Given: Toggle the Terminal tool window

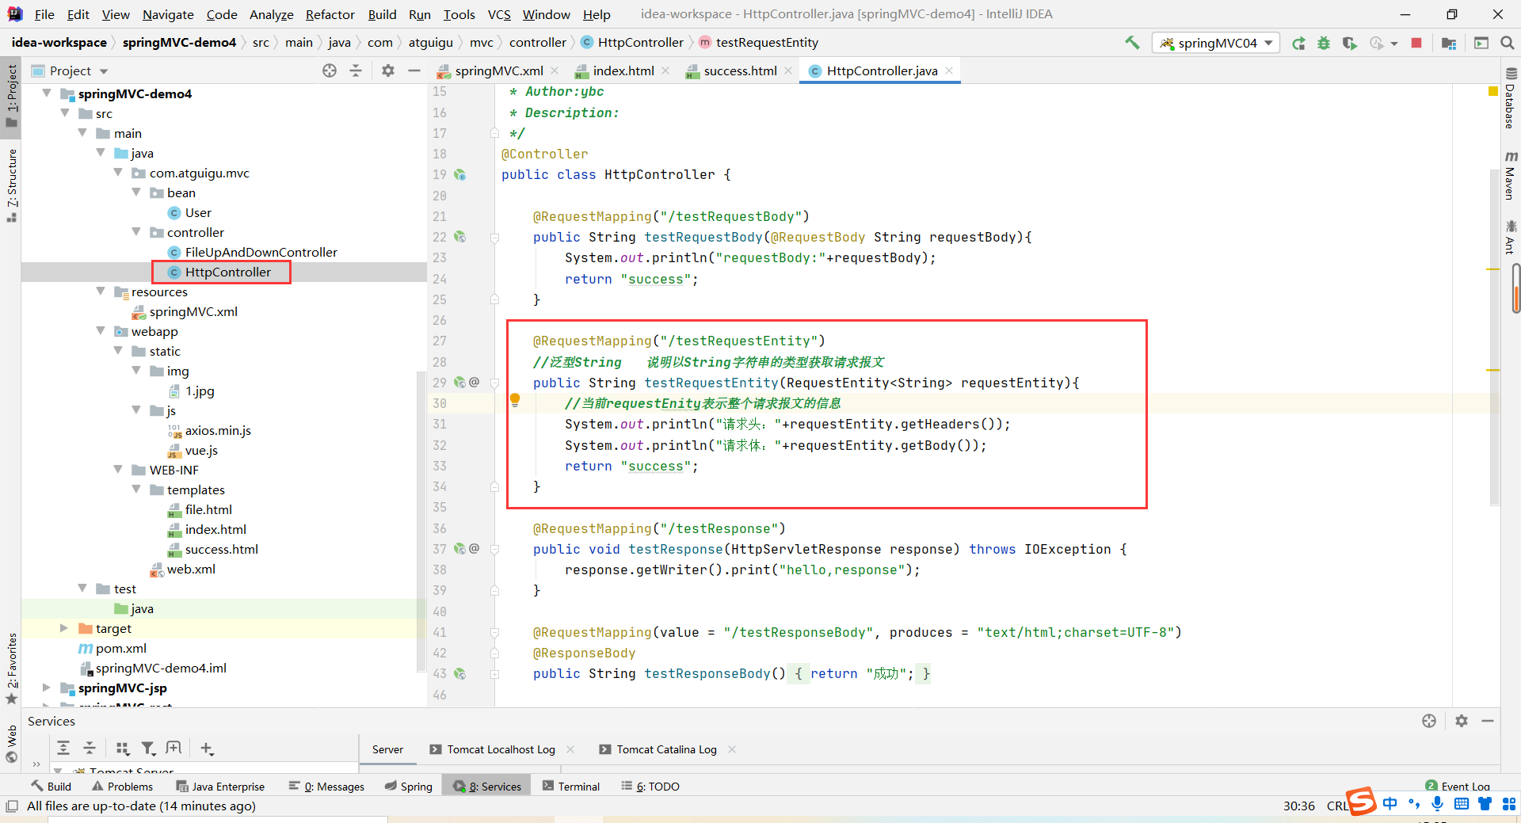Looking at the screenshot, I should tap(571, 787).
